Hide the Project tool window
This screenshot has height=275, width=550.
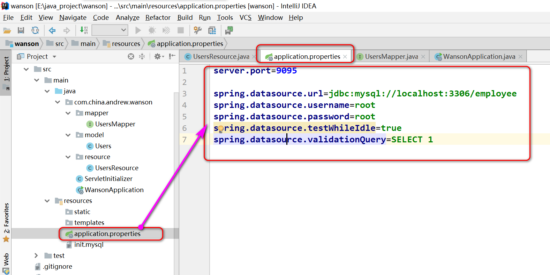tap(172, 56)
